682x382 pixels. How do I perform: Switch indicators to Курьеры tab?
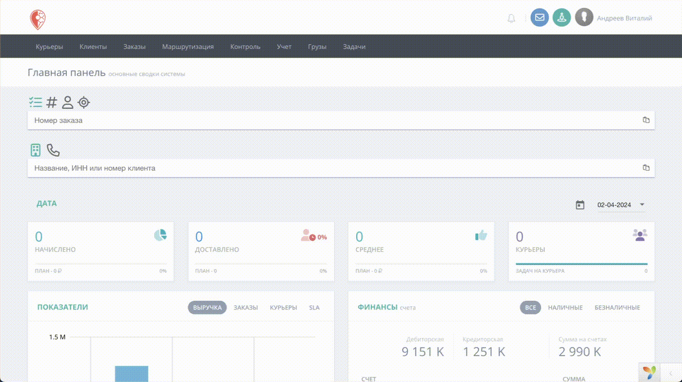(x=283, y=308)
